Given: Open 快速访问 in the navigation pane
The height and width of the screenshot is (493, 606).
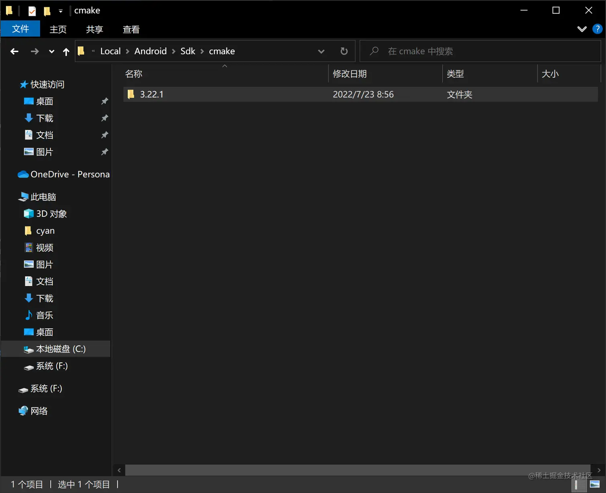Looking at the screenshot, I should click(x=47, y=84).
